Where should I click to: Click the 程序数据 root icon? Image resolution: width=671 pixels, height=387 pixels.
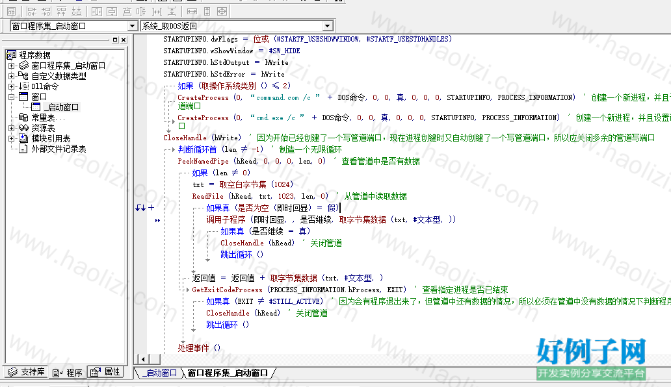point(11,55)
